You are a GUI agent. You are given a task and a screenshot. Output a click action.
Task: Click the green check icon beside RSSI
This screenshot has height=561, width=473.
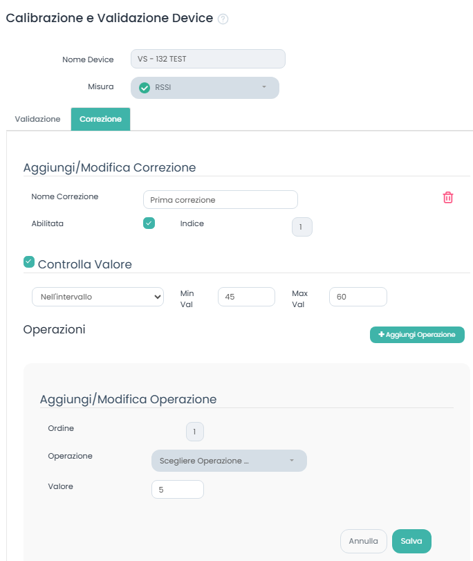[145, 88]
